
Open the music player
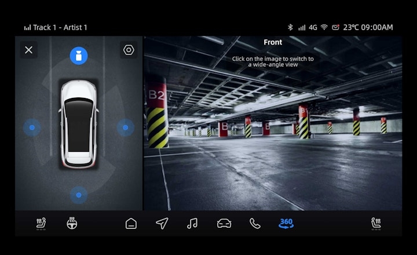point(192,223)
